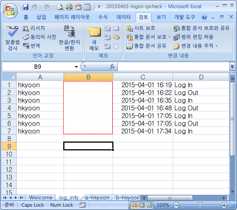Switch to the a-hkyoon sheet tab
This screenshot has height=210, width=237.
click(x=97, y=197)
